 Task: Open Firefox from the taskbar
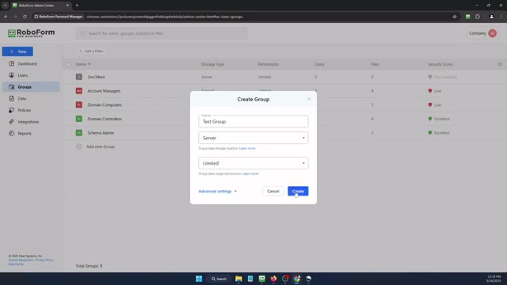point(273,279)
